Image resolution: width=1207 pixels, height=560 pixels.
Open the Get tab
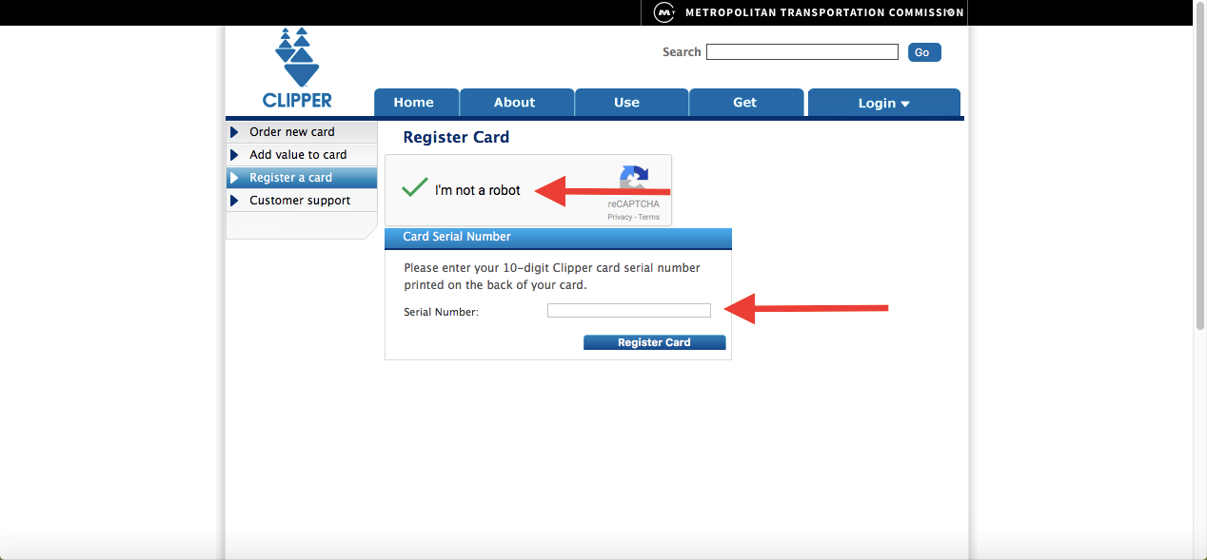pyautogui.click(x=745, y=103)
